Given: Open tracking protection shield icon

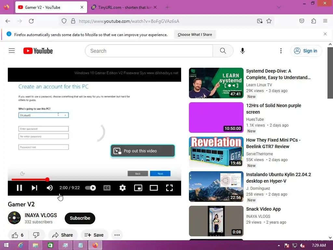Looking at the screenshot, I should point(64,21).
